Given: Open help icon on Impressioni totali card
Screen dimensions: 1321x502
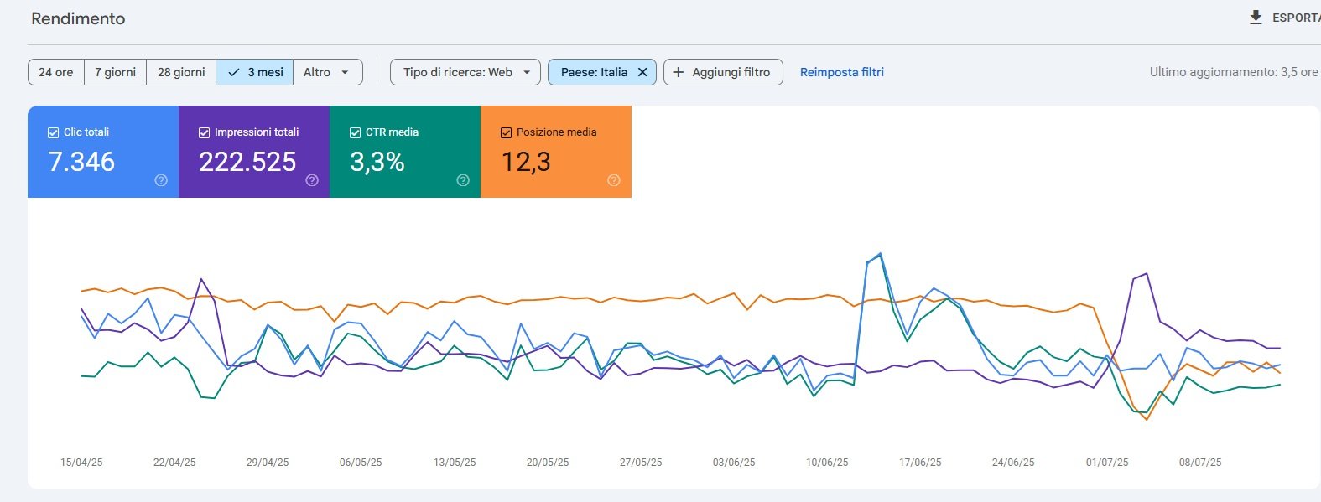Looking at the screenshot, I should click(x=312, y=180).
